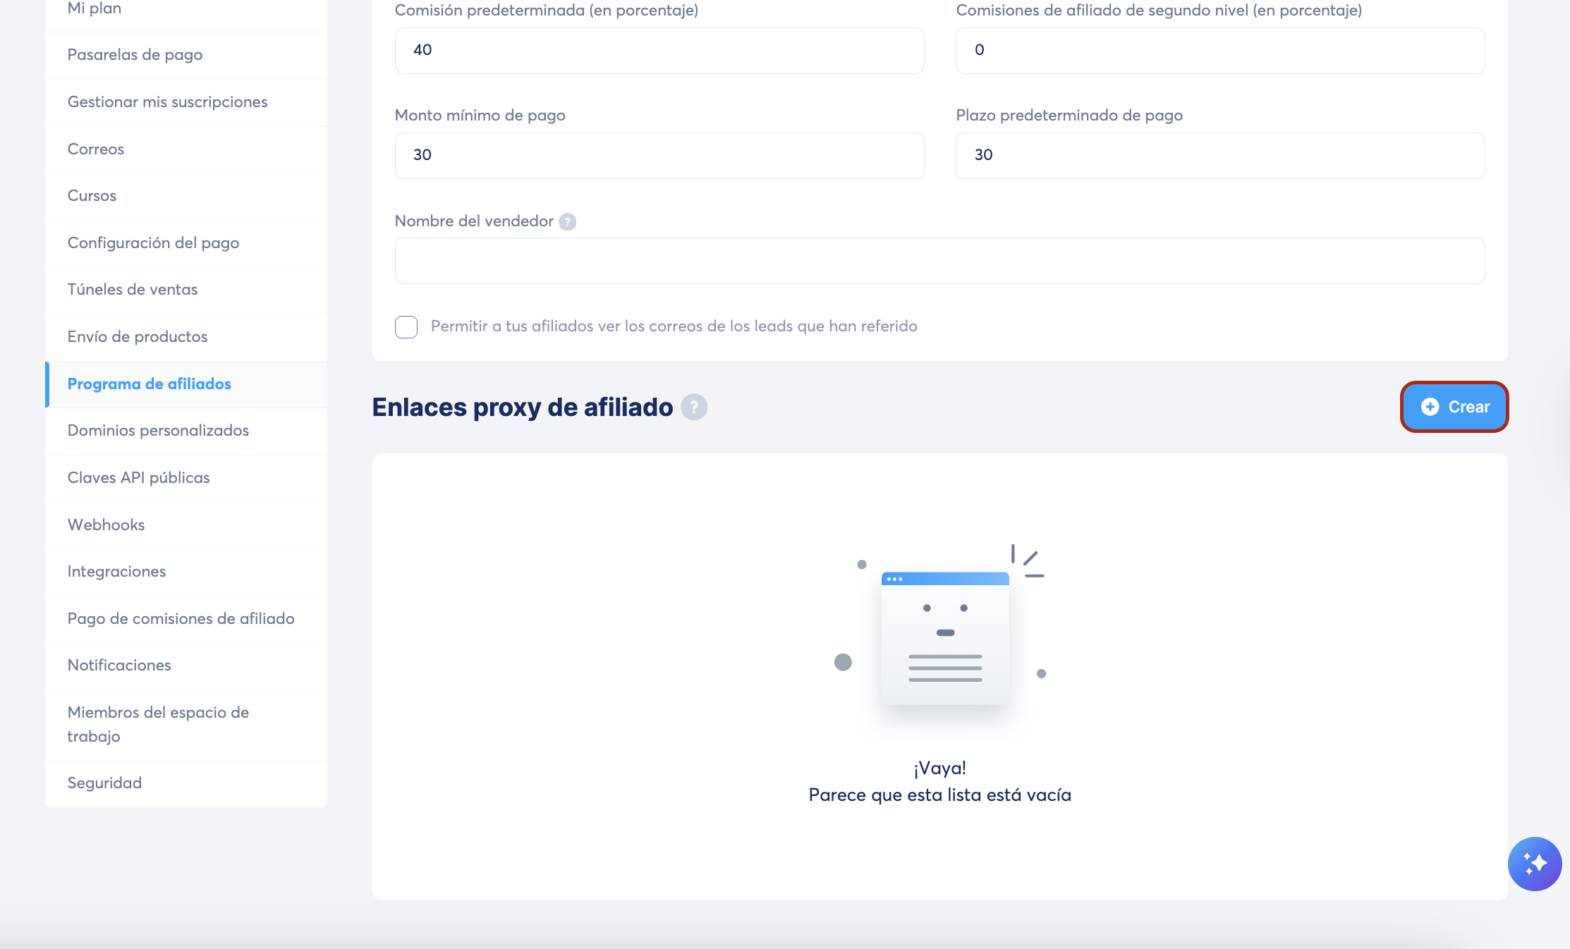This screenshot has width=1570, height=949.
Task: Open Miembros del espacio de trabajo
Action: pyautogui.click(x=158, y=724)
